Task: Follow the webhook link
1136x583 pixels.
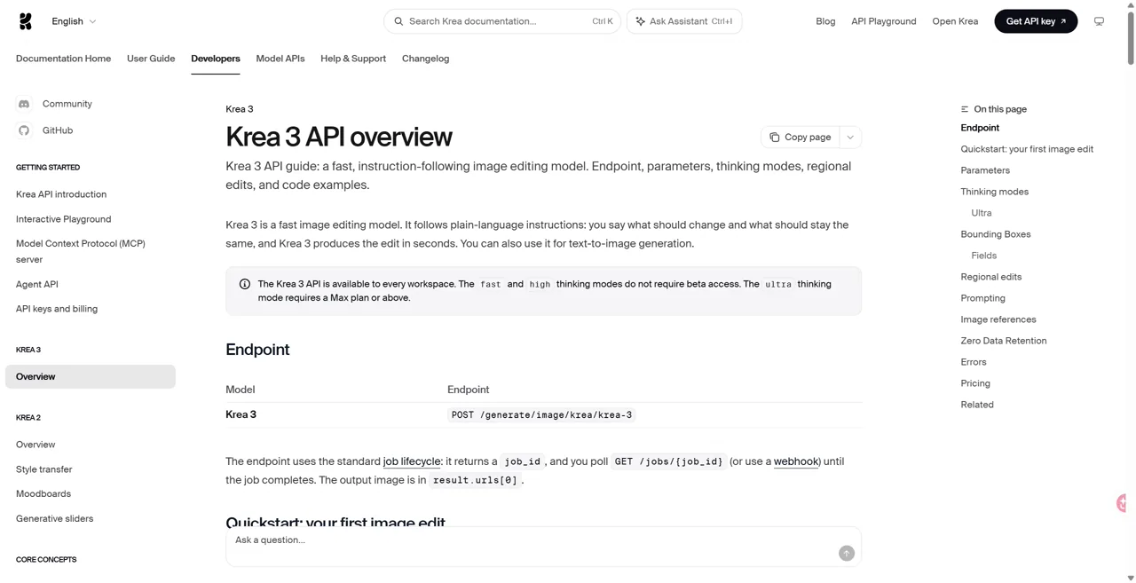Action: click(x=796, y=461)
